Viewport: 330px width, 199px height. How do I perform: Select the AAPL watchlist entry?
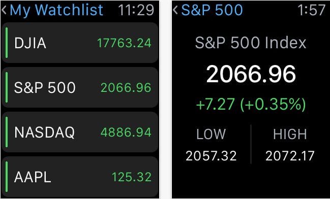80,177
